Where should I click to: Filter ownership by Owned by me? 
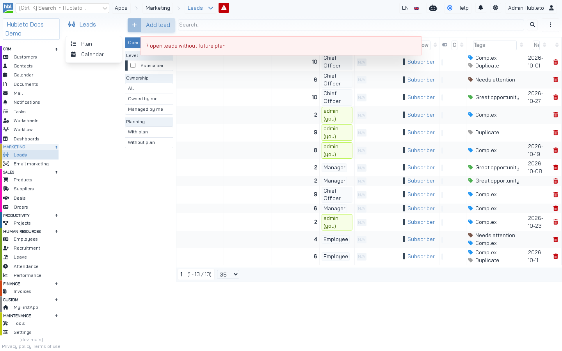click(149, 99)
